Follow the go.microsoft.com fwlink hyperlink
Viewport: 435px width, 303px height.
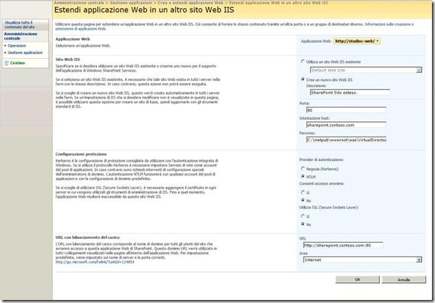pyautogui.click(x=95, y=262)
